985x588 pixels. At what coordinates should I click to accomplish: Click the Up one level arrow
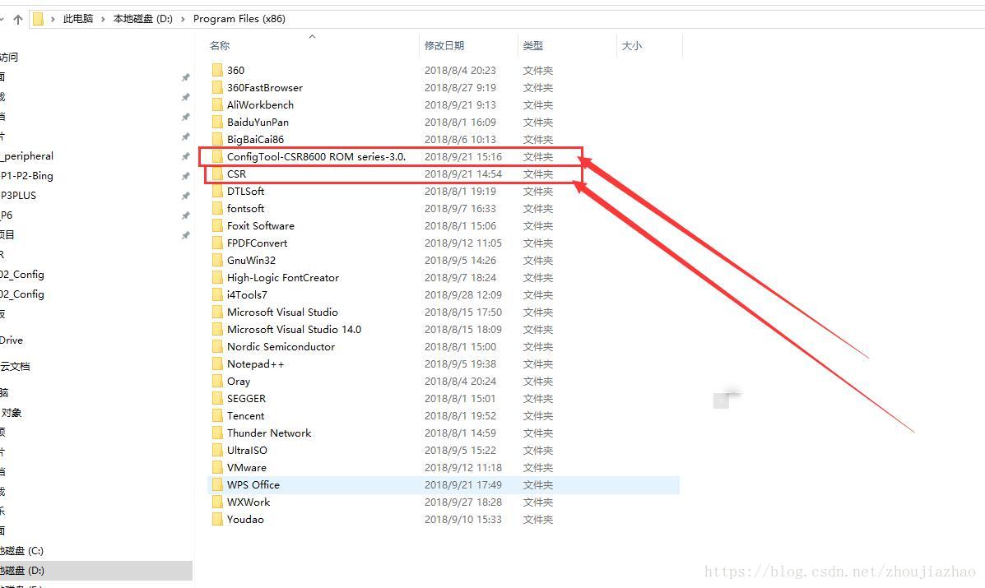pyautogui.click(x=17, y=20)
